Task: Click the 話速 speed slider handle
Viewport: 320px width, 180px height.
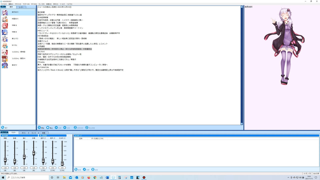Action: pyautogui.click(x=15, y=161)
